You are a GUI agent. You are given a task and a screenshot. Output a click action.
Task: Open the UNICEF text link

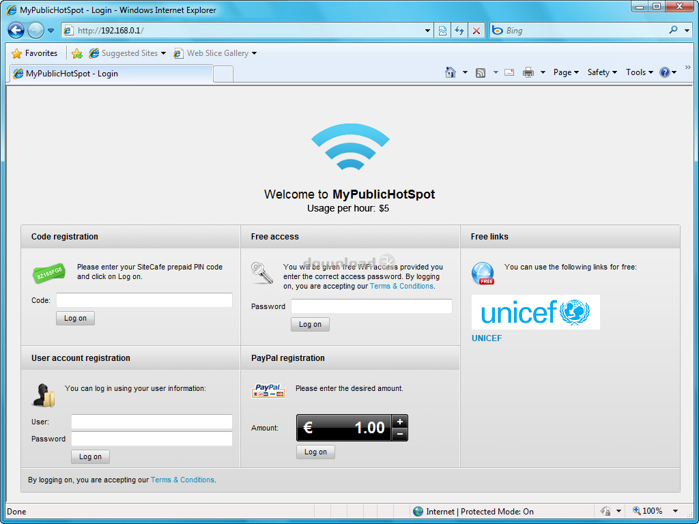click(487, 338)
